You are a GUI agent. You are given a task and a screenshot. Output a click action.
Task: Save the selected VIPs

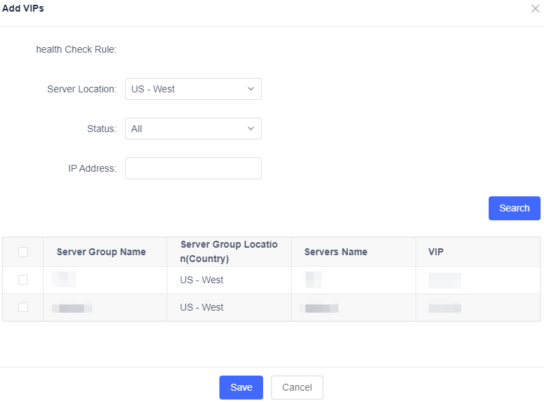click(x=241, y=387)
